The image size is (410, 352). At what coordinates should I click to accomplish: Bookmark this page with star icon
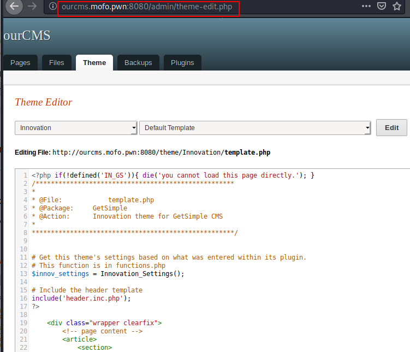397,6
